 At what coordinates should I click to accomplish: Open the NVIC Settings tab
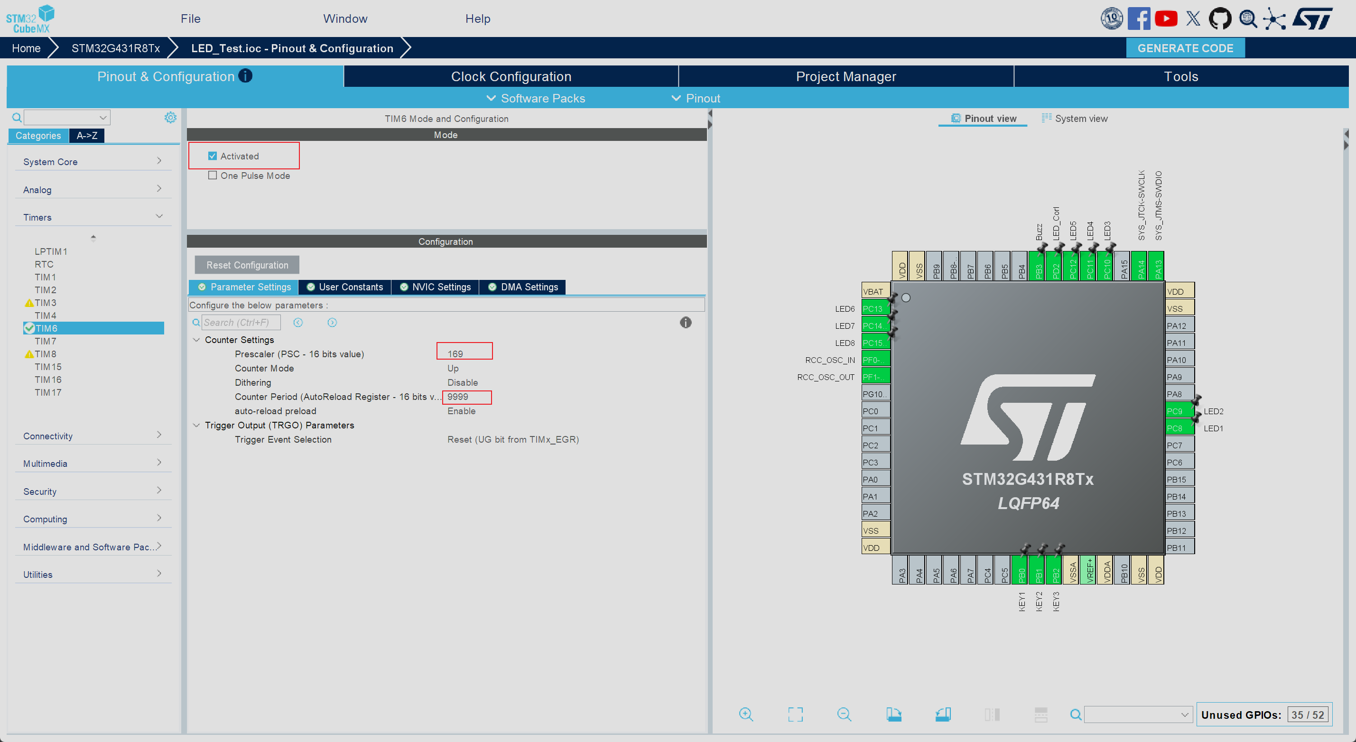(x=436, y=287)
